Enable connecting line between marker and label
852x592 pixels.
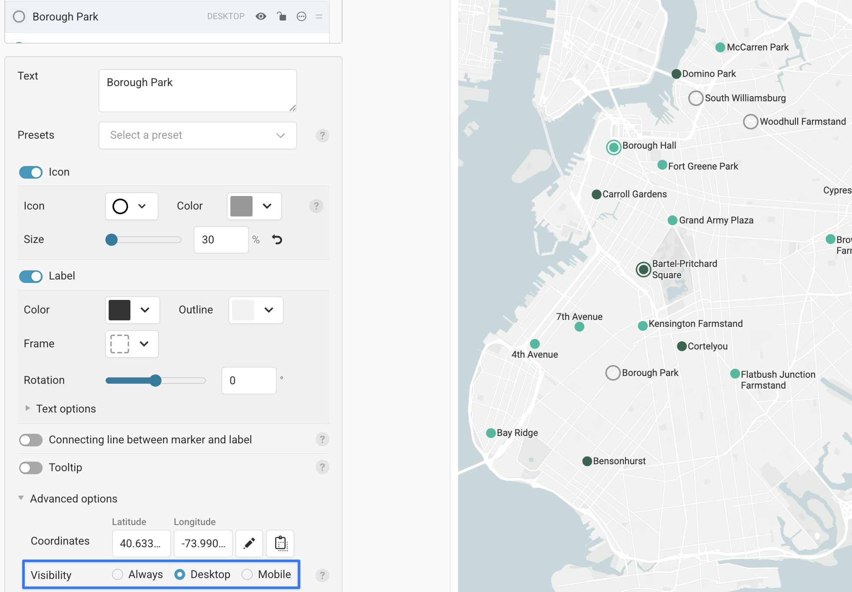31,440
